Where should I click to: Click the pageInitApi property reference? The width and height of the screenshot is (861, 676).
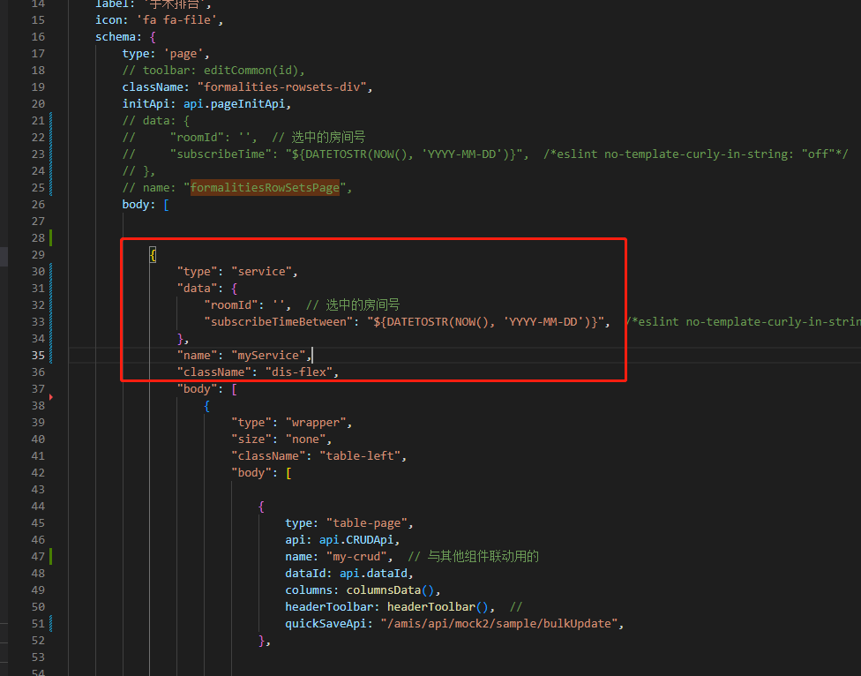click(248, 104)
